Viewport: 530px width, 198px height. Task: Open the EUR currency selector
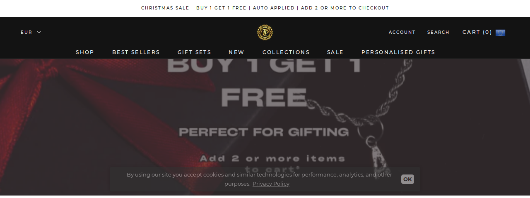31,32
